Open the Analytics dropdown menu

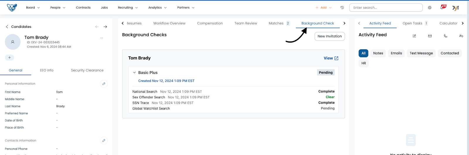point(157,8)
